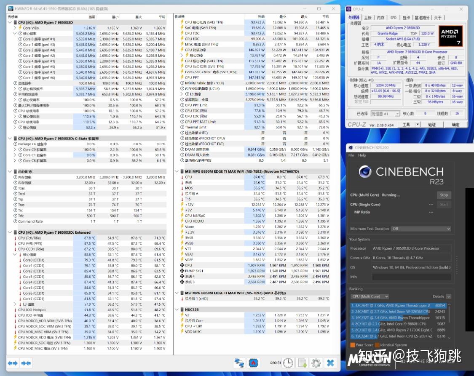The height and width of the screenshot is (376, 474).
Task: Switch to the 主板 tab in CPU-Z
Action: [368, 18]
